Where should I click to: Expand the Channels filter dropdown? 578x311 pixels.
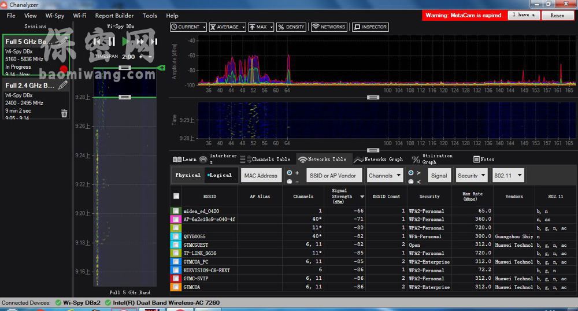point(384,176)
